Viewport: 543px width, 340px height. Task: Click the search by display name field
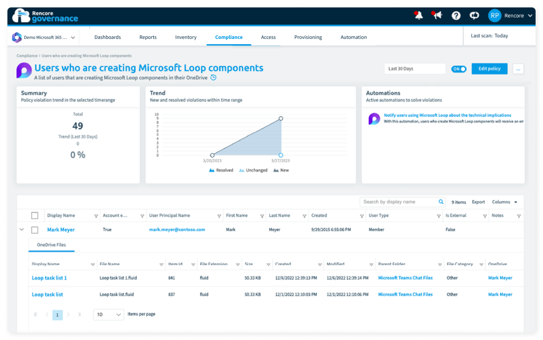click(x=397, y=202)
